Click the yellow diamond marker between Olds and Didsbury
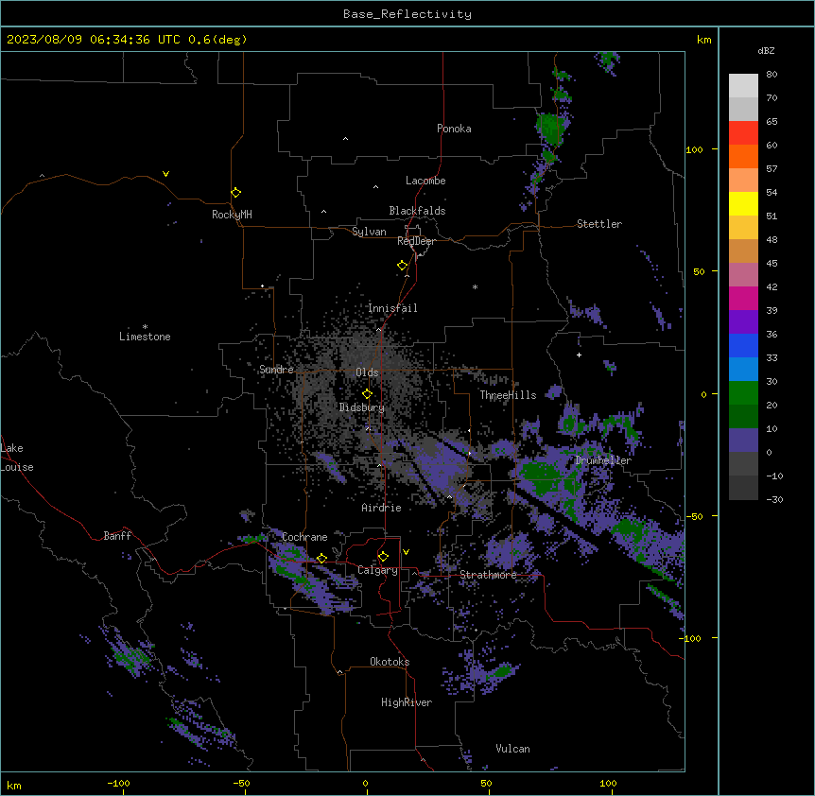The width and height of the screenshot is (815, 796). coord(367,394)
